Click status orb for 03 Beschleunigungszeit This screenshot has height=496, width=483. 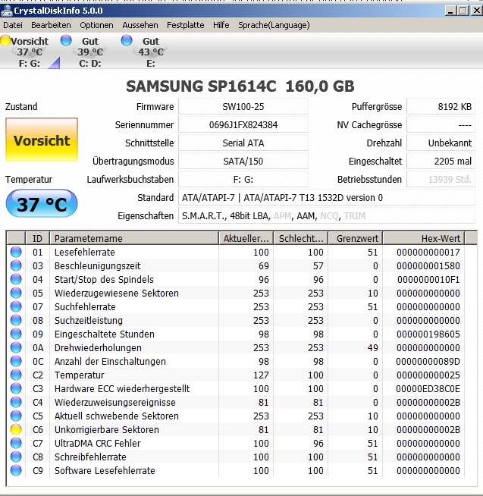tap(16, 265)
